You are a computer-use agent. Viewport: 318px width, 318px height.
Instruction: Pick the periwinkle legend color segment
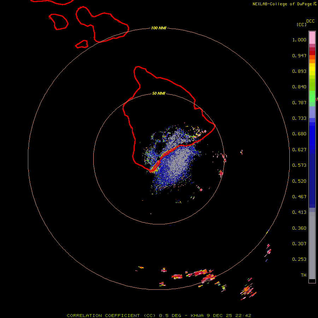click(312, 112)
